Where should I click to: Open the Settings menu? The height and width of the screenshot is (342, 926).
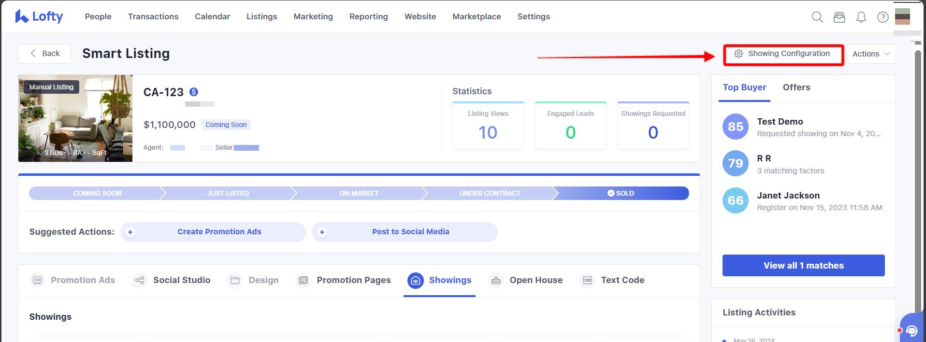coord(534,16)
